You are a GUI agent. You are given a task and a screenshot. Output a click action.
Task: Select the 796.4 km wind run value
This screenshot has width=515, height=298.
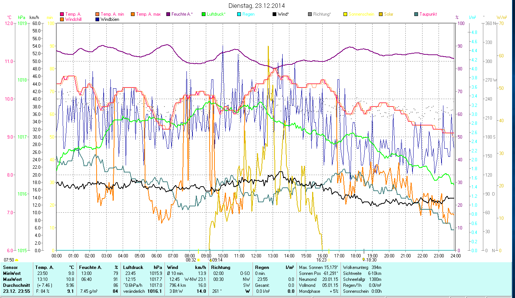[178, 285]
